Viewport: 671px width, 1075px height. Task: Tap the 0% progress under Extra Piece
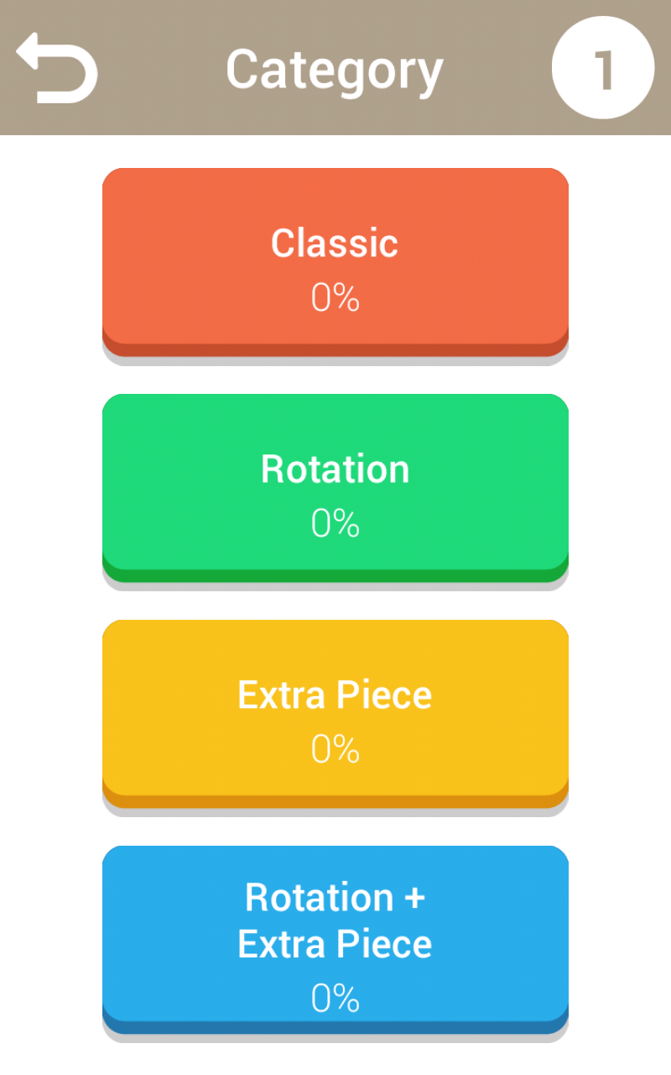pos(335,749)
